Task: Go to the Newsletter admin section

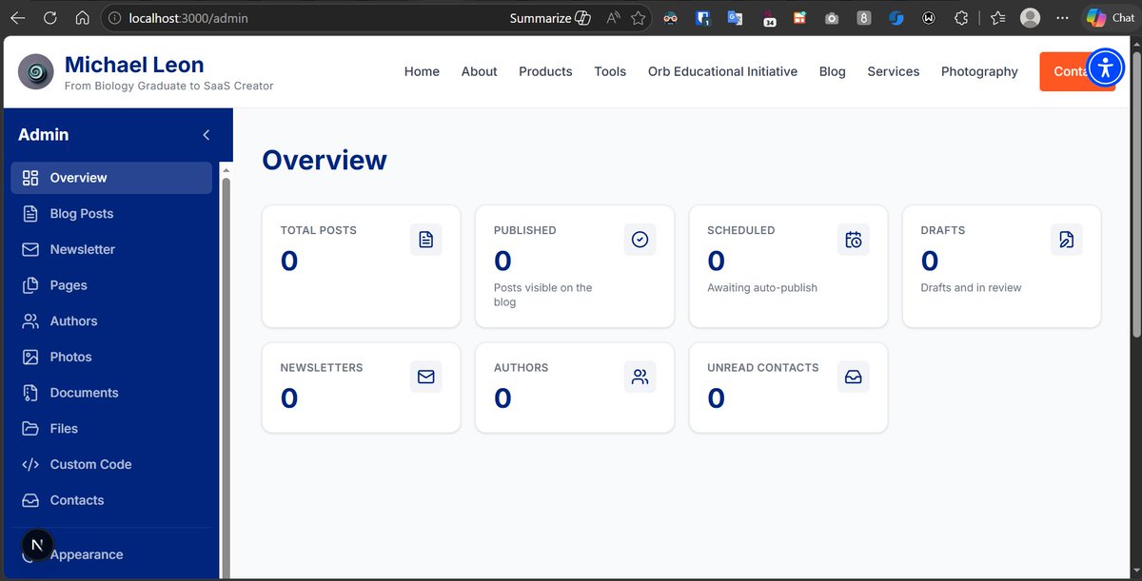Action: coord(111,249)
